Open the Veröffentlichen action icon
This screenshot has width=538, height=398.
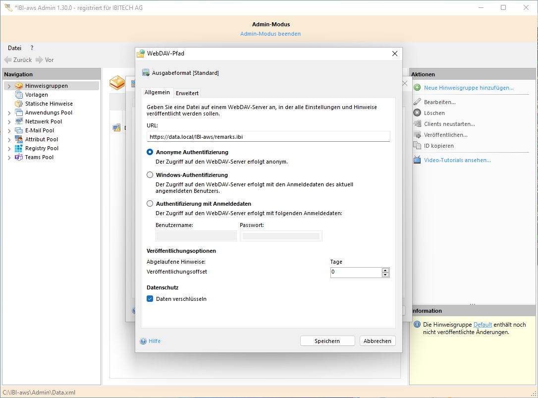[x=418, y=135]
